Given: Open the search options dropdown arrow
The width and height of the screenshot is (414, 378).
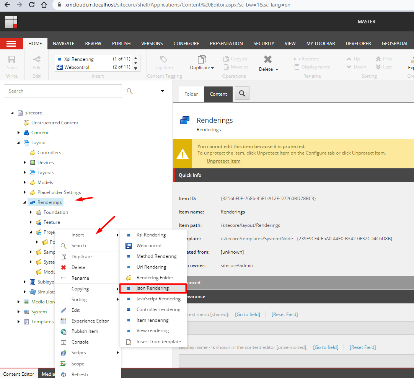Looking at the screenshot, I should 162,91.
